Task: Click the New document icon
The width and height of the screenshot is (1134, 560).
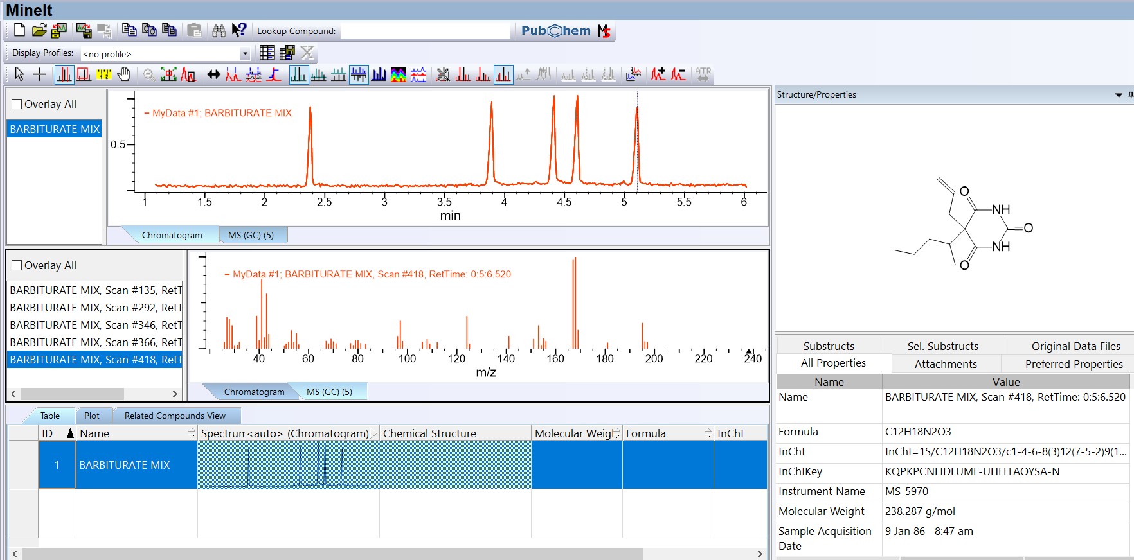Action: [19, 30]
